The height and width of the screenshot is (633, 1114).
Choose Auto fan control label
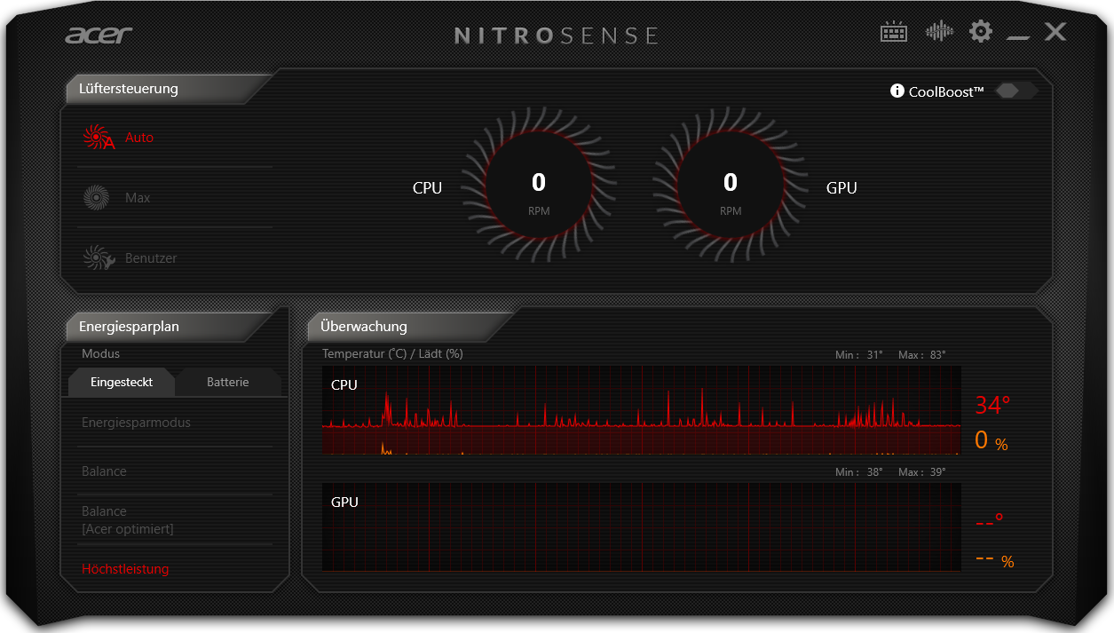[139, 138]
